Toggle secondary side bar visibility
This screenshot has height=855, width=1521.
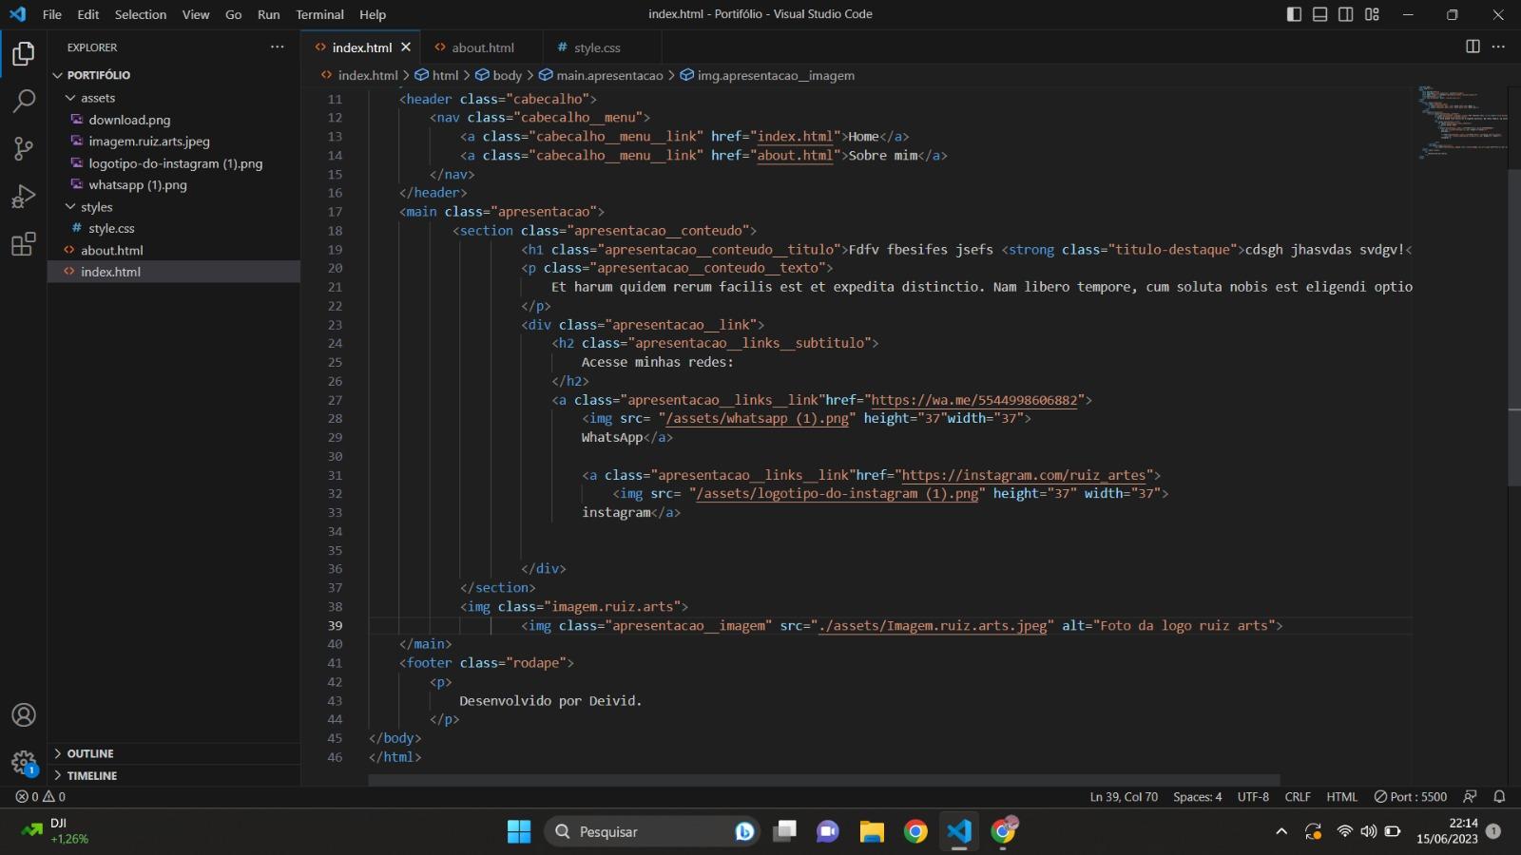tap(1346, 14)
